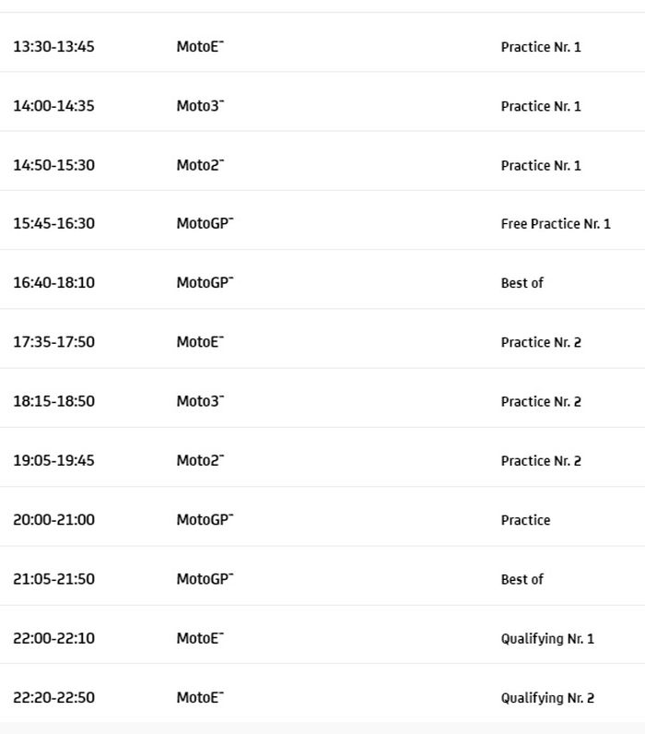Select Free Practice Nr. 1 session
645x734 pixels.
(x=556, y=224)
